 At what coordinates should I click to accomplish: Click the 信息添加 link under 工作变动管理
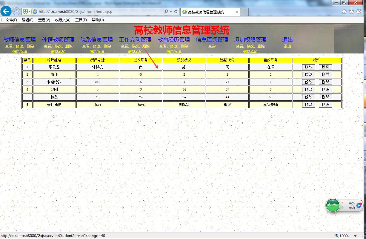(135, 51)
